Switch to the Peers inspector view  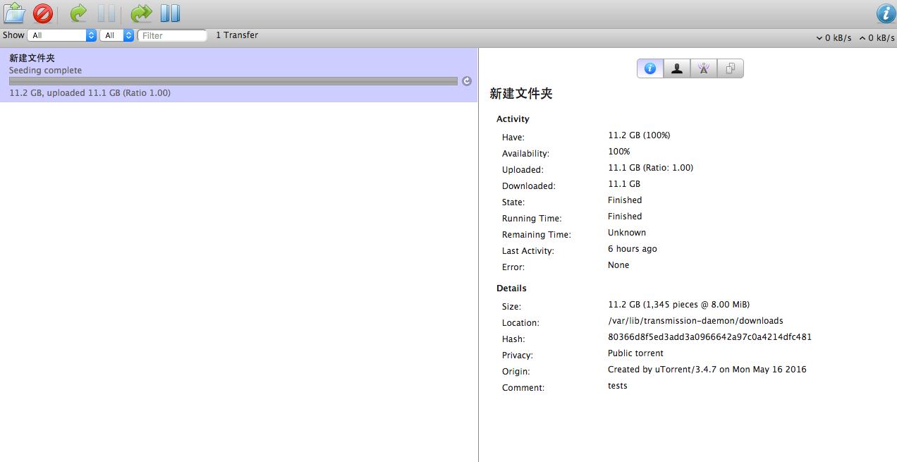point(676,68)
